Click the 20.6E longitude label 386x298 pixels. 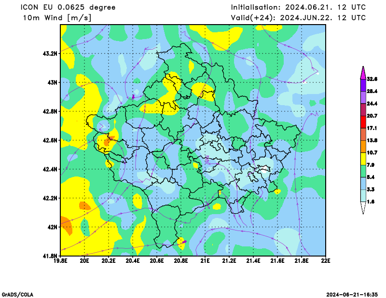pos(157,261)
